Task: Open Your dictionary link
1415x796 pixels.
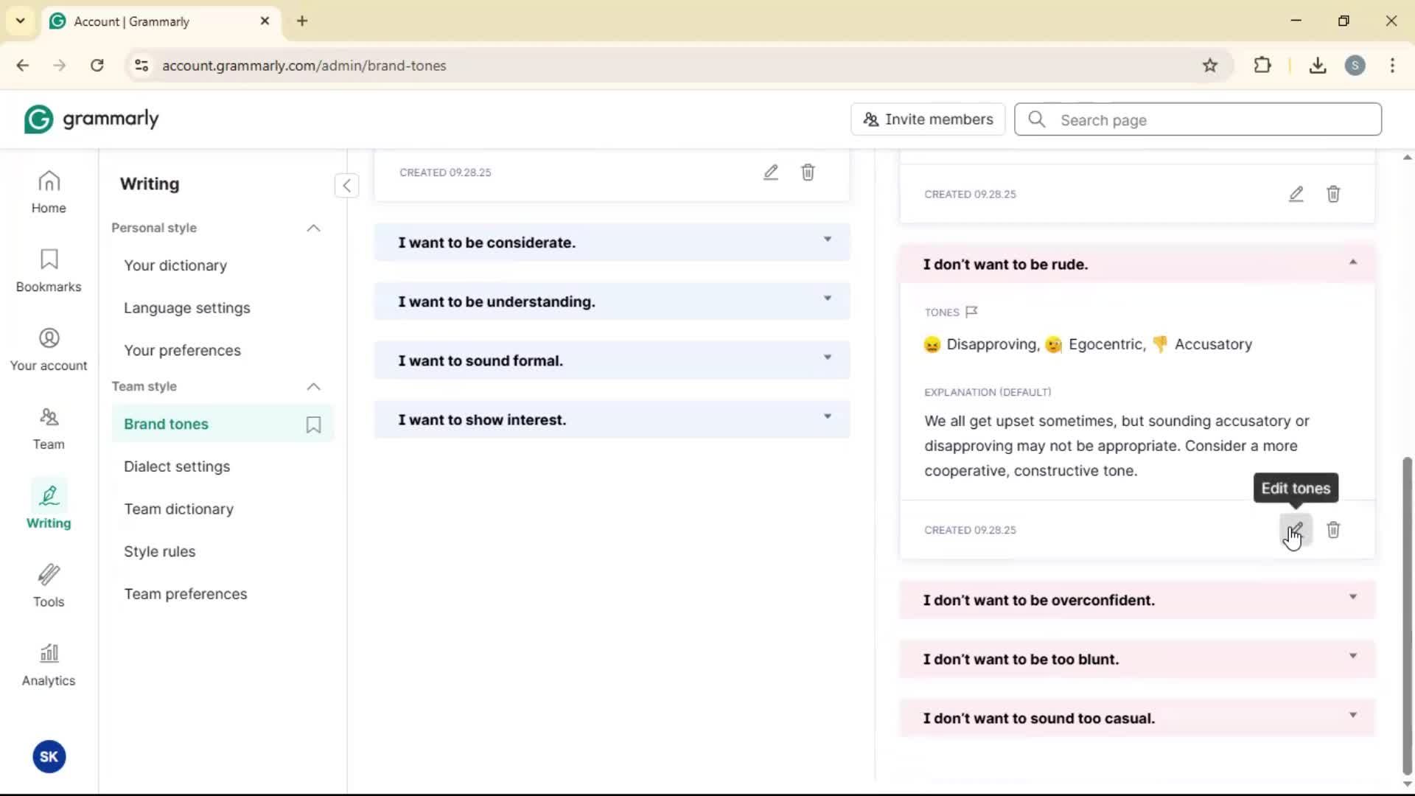Action: [175, 265]
